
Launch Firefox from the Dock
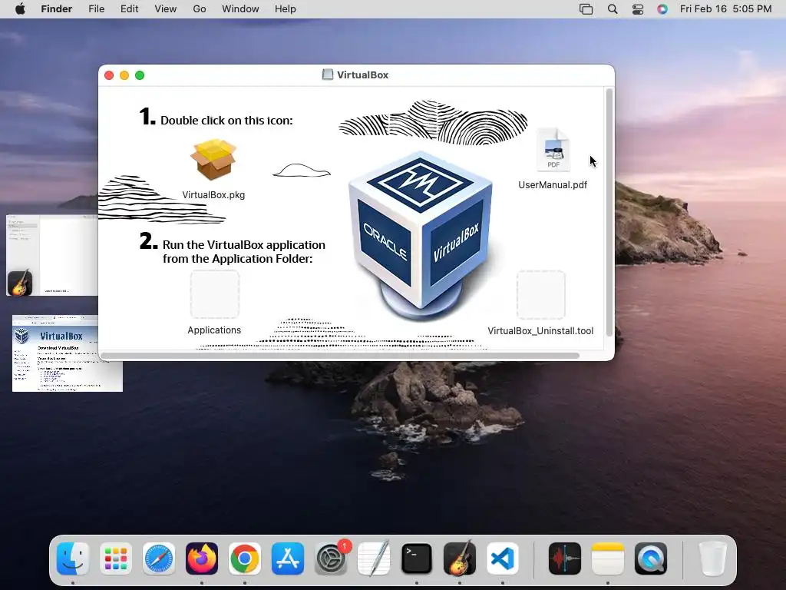point(202,559)
